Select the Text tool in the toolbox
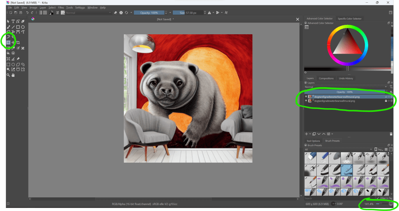 pos(13,21)
